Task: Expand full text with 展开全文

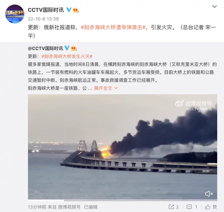Action: click(x=103, y=88)
